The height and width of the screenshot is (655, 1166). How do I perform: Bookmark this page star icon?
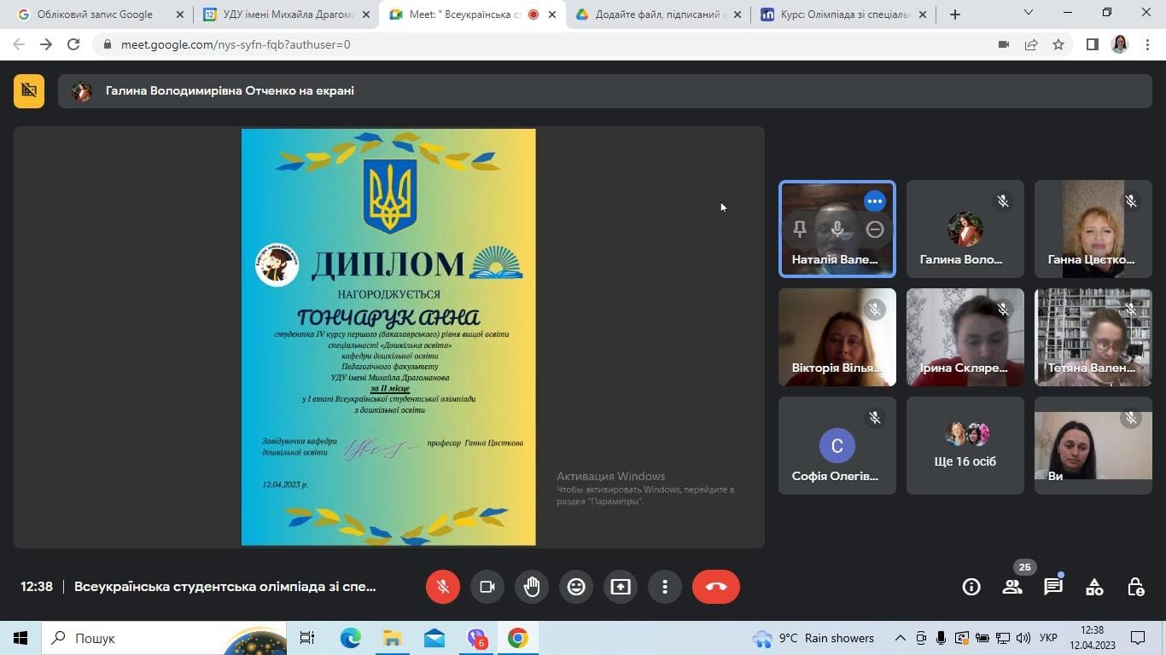point(1058,44)
